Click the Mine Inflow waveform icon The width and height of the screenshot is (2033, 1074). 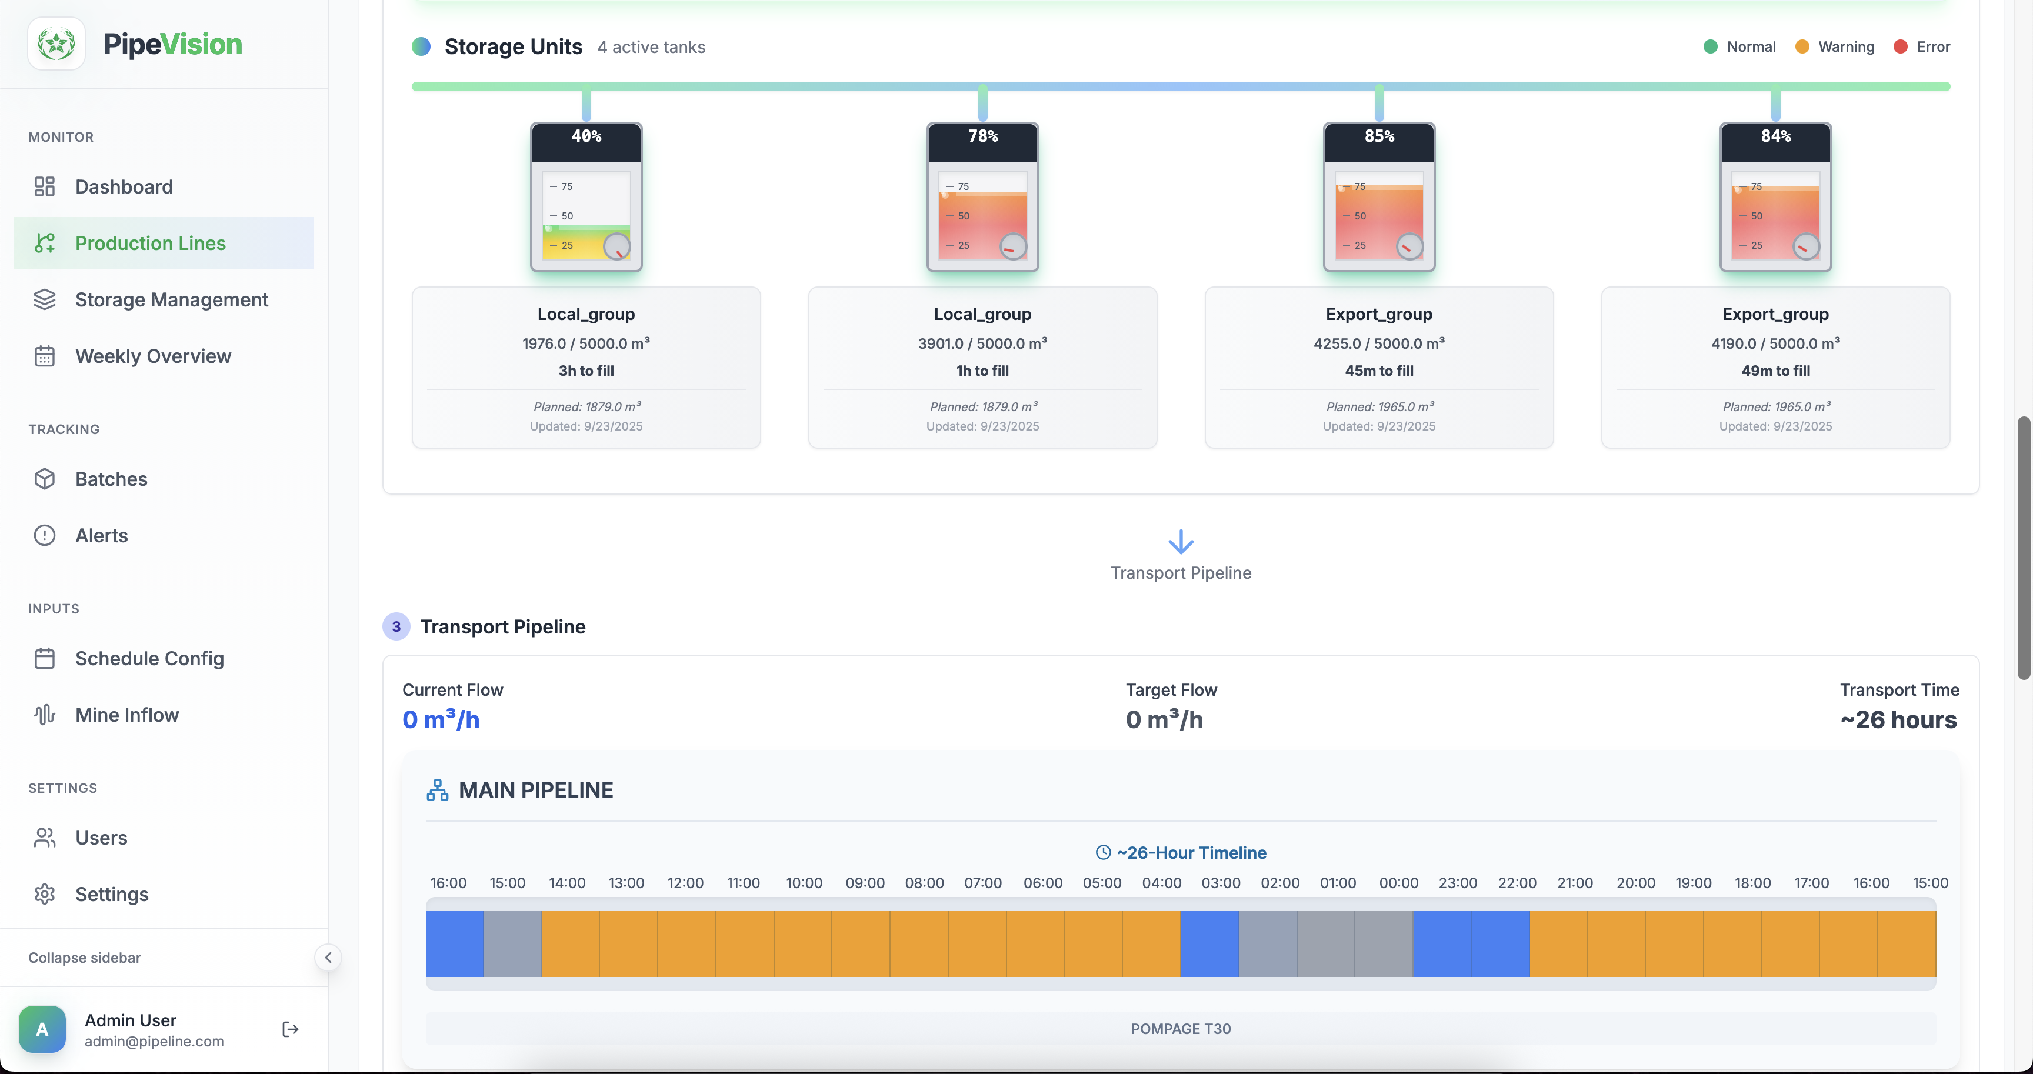[x=45, y=715]
